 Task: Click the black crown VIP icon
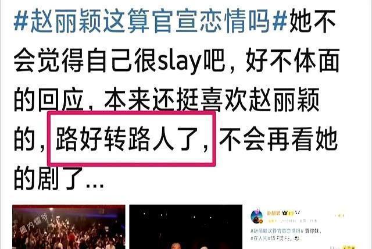click(x=285, y=213)
